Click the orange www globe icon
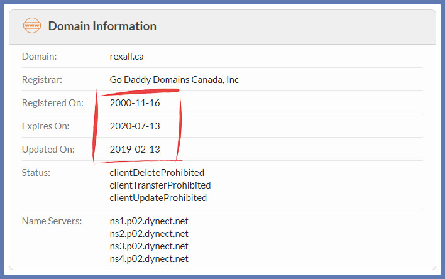Image resolution: width=445 pixels, height=279 pixels. 32,25
